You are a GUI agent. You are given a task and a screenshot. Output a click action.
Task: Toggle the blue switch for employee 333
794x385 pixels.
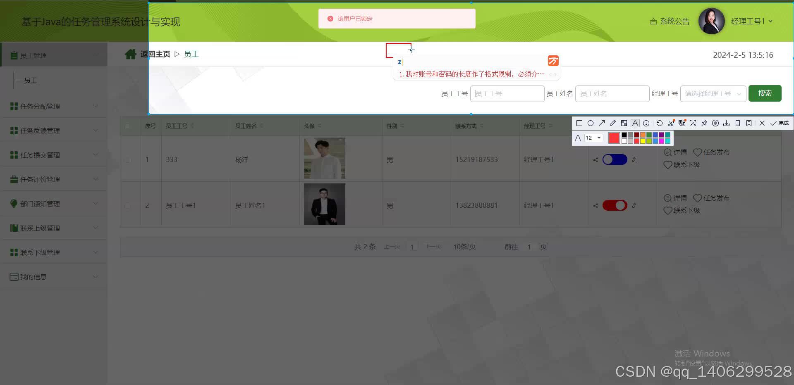tap(615, 159)
